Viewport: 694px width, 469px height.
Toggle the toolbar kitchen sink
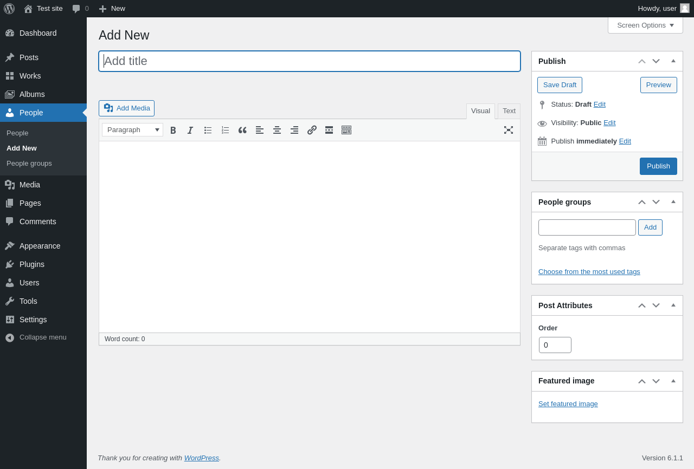346,130
